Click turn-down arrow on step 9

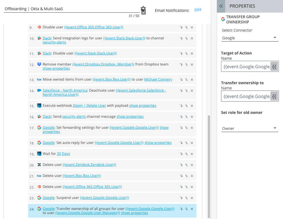[181, 28]
